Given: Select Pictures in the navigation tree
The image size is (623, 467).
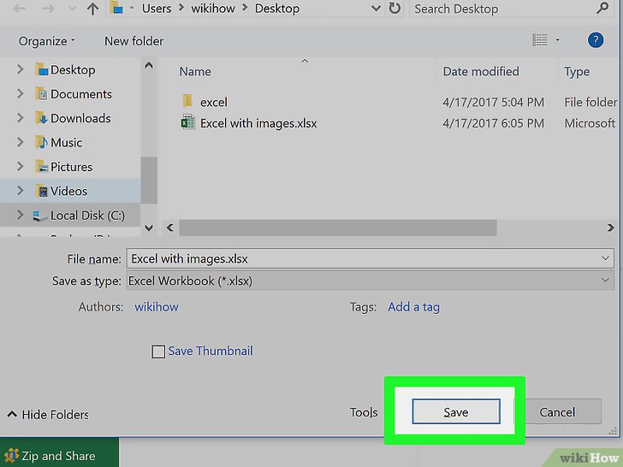Looking at the screenshot, I should (x=72, y=167).
